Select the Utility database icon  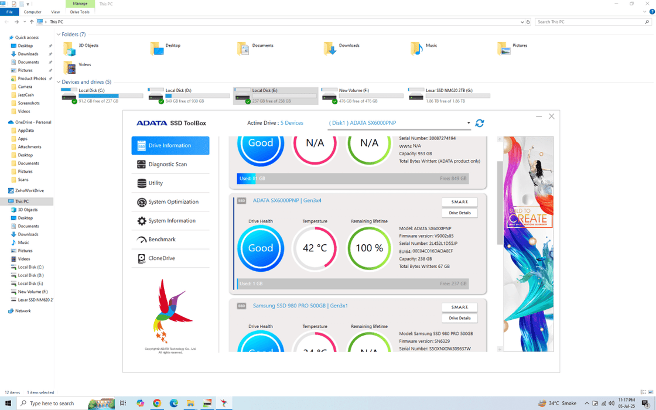(141, 183)
